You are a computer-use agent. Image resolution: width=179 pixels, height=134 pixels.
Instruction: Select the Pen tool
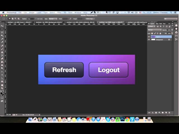click(x=2, y=72)
